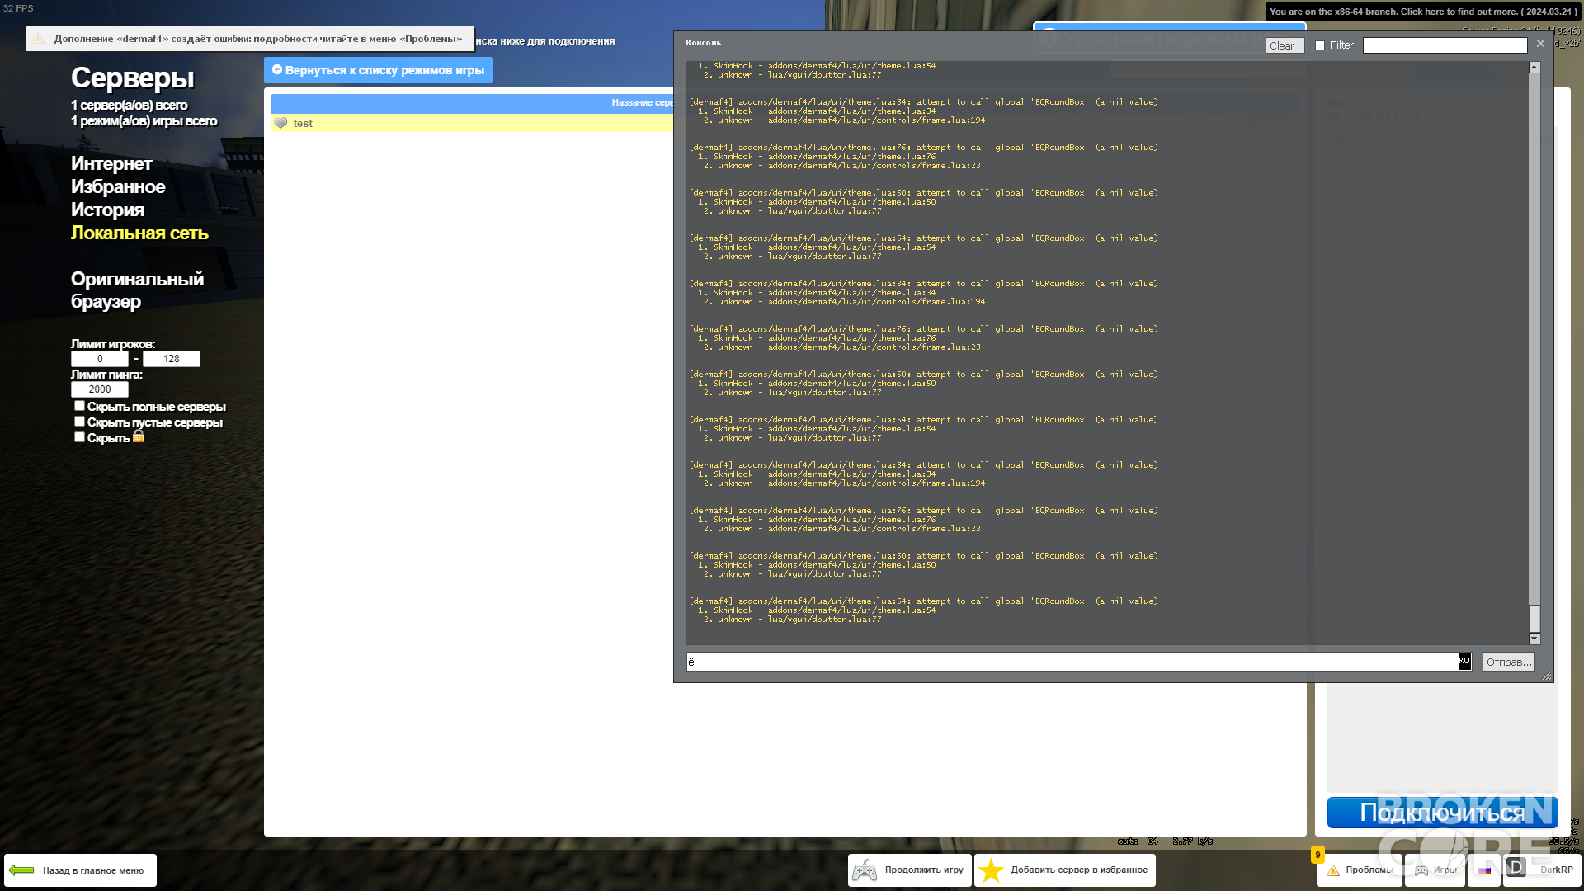The height and width of the screenshot is (891, 1584).
Task: Click the console scrollbar down arrow
Action: coord(1534,639)
